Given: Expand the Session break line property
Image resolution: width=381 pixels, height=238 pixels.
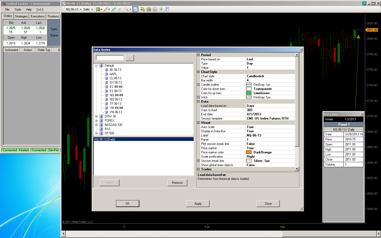Looking at the screenshot, I should point(198,161).
